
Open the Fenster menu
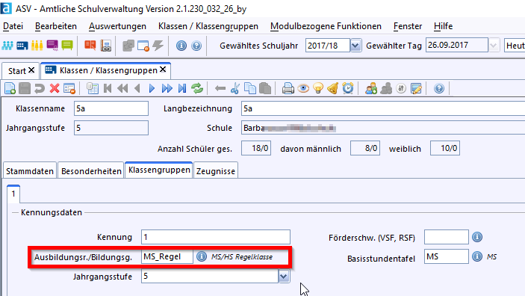pyautogui.click(x=408, y=26)
